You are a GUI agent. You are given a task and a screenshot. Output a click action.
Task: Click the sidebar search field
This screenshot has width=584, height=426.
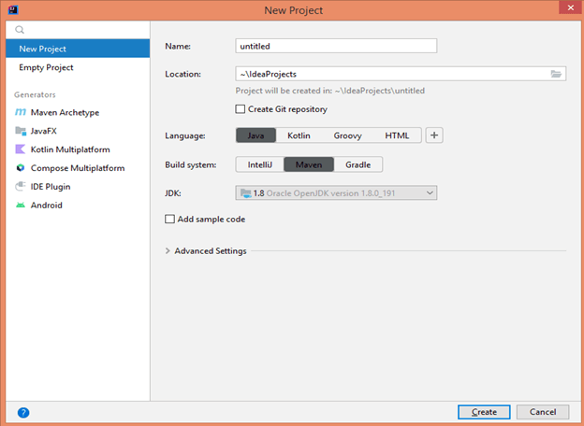[78, 30]
